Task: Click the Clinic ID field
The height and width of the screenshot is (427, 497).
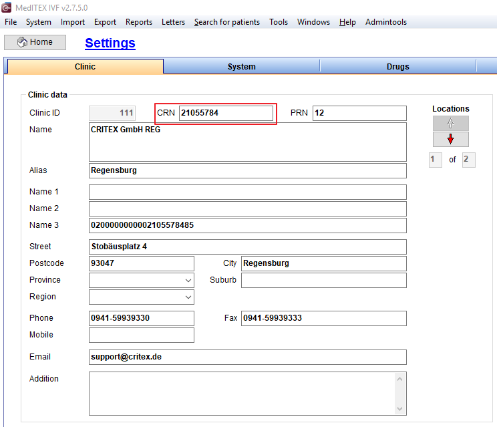Action: point(112,113)
